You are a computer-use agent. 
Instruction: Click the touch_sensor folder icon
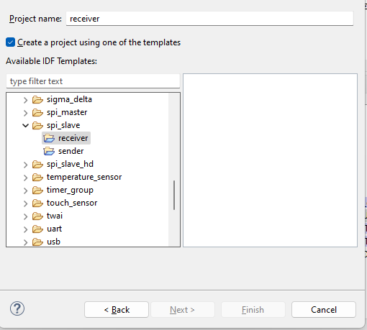click(x=37, y=203)
